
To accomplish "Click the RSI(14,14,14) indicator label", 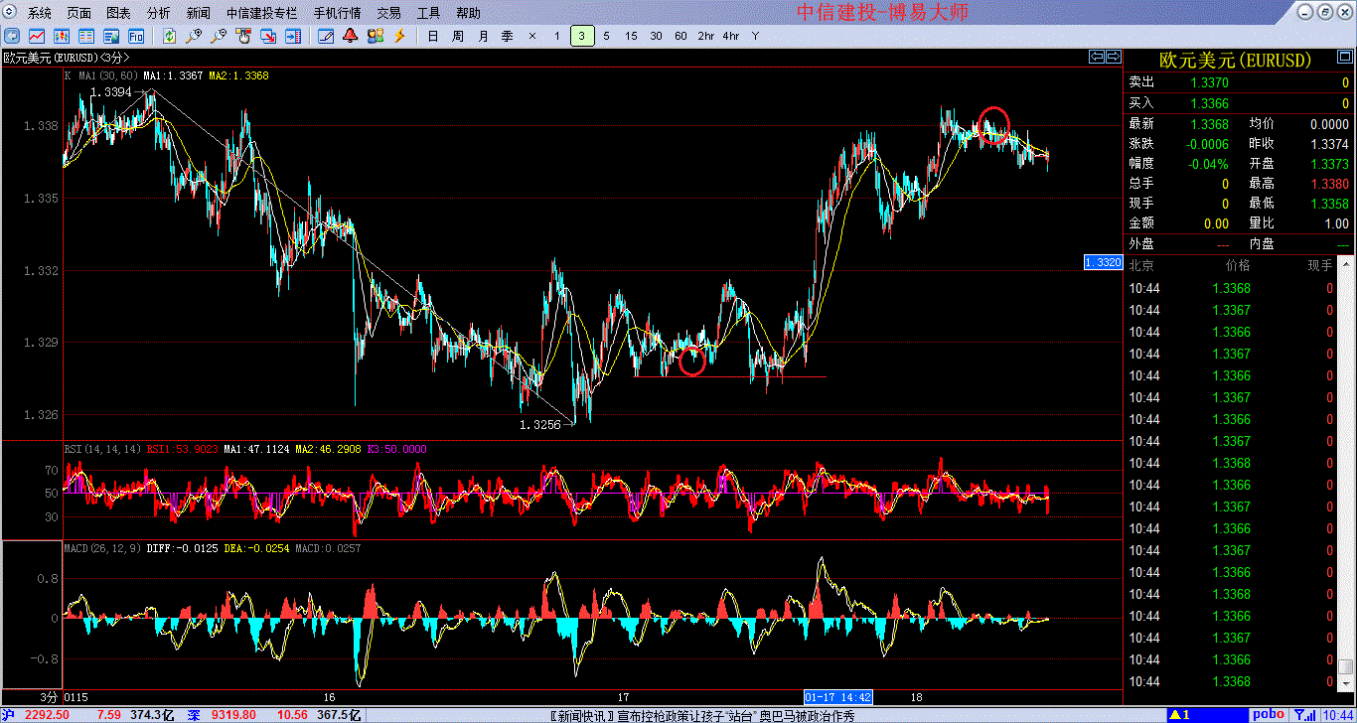I will [x=102, y=449].
